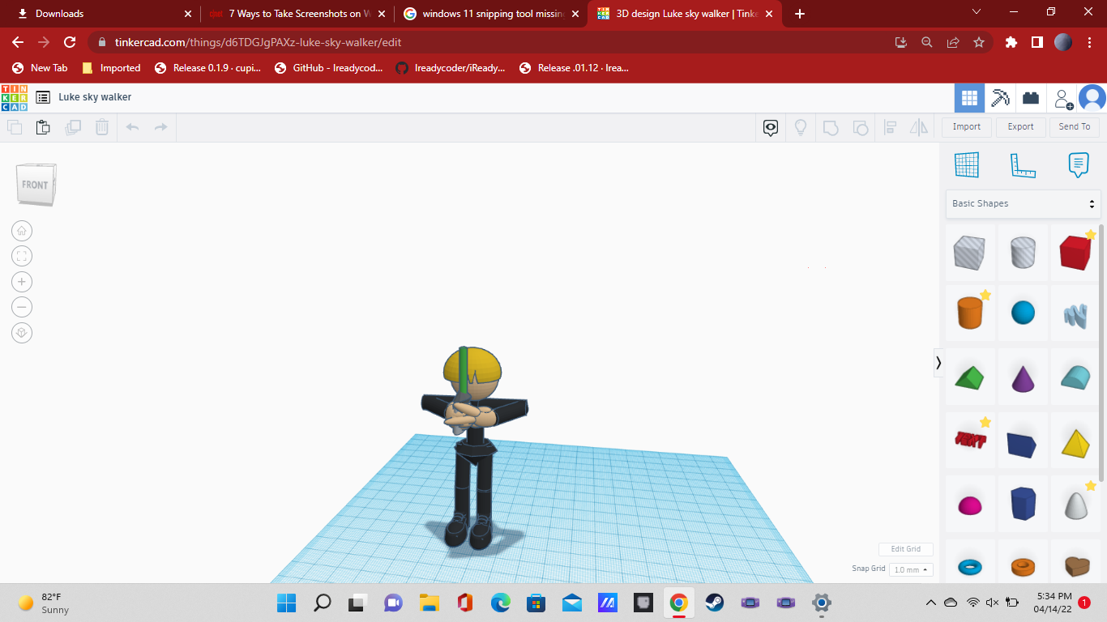Click the Align tool icon
Image resolution: width=1107 pixels, height=622 pixels.
point(890,127)
